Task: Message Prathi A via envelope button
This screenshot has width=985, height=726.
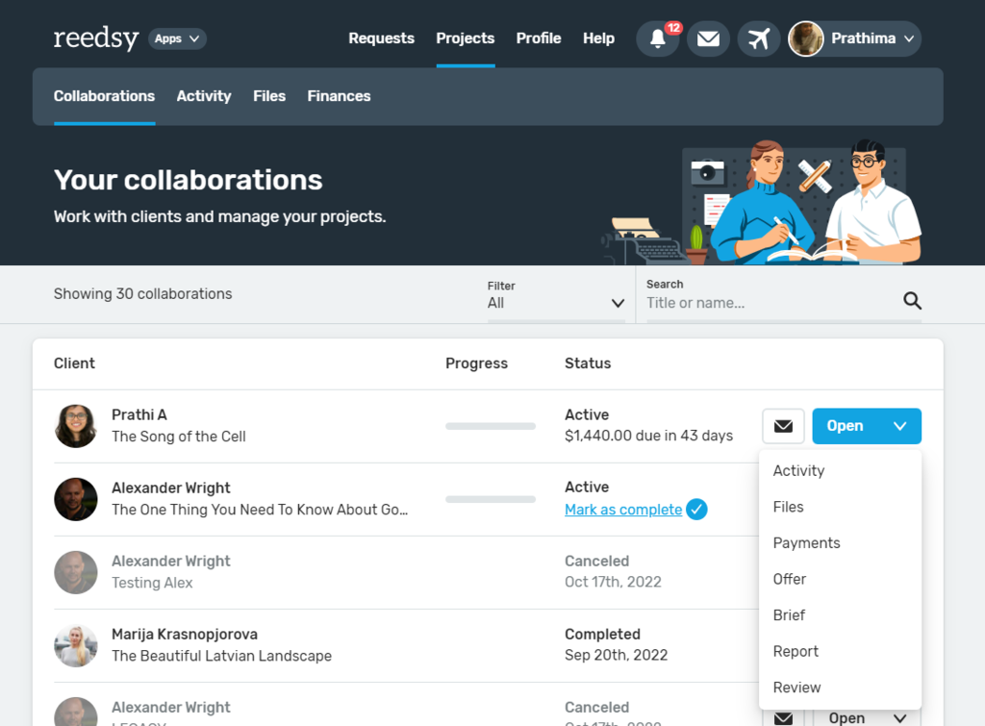Action: [x=783, y=426]
